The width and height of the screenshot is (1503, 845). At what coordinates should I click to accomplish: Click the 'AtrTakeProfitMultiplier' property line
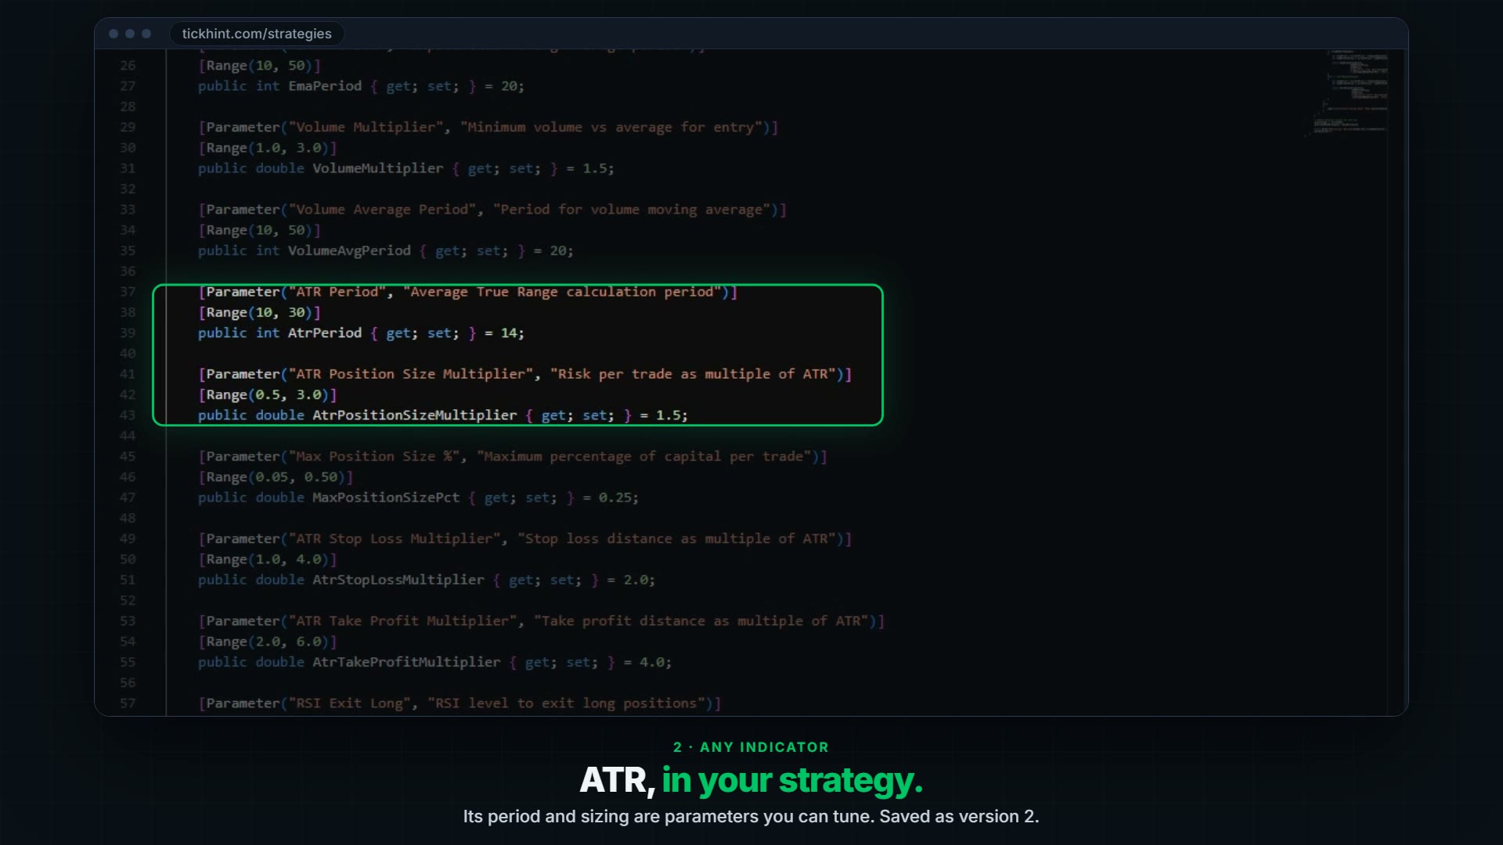pyautogui.click(x=434, y=662)
